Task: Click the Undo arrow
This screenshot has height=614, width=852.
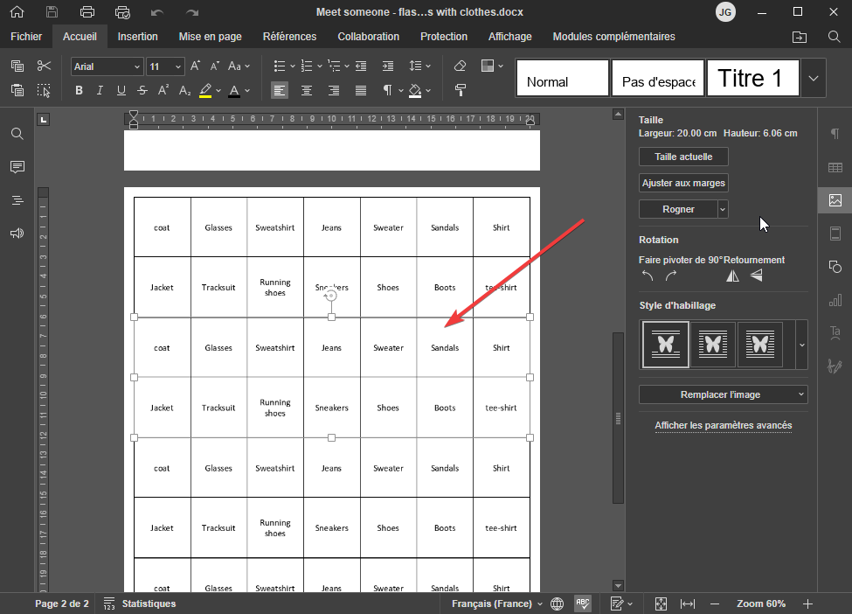Action: (x=157, y=12)
